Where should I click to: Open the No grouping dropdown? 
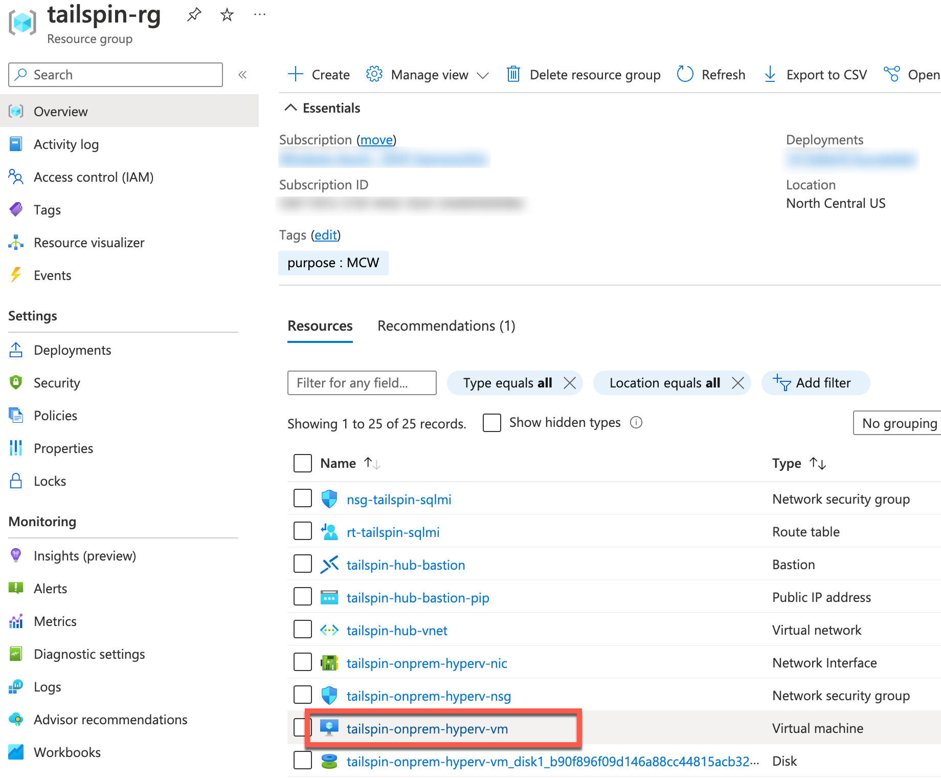898,423
